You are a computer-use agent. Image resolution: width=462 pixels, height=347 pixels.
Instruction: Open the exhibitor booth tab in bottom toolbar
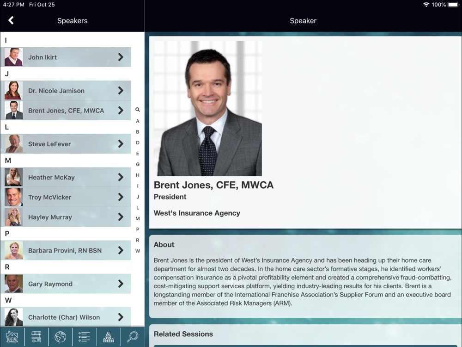tap(36, 337)
